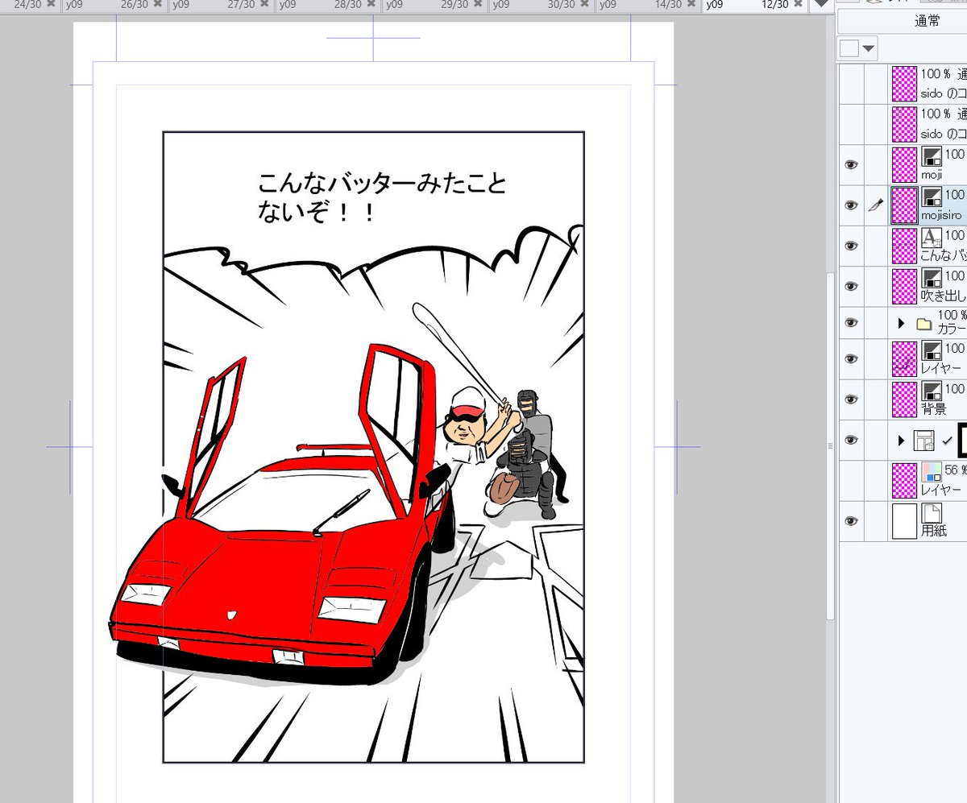Click the monochrome icon on 100% レイヤー layer
Viewport: 967px width, 803px height.
click(932, 350)
